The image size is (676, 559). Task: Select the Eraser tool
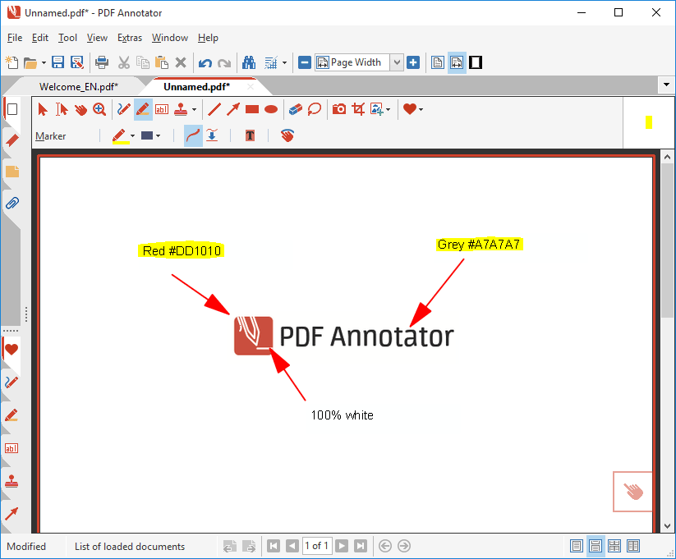(296, 109)
